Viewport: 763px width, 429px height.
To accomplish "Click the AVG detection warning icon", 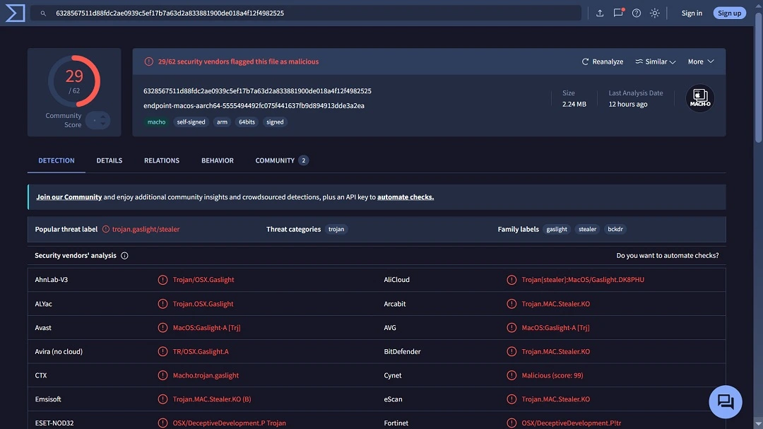I will point(511,328).
